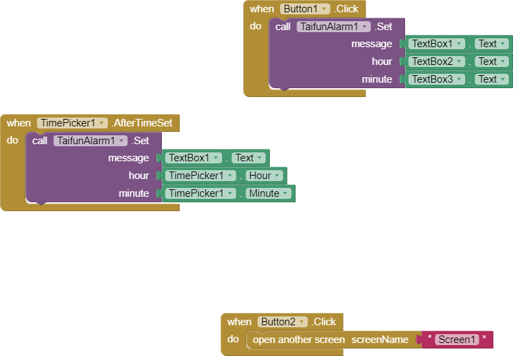Click '.AfterTimeSet' event label
This screenshot has height=356, width=513.
(142, 123)
